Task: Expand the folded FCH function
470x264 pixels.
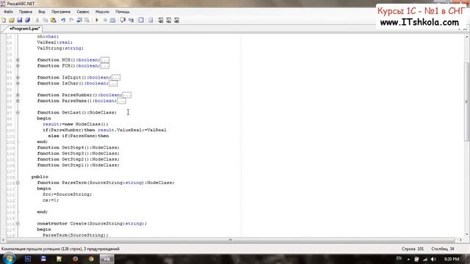Action: coord(18,65)
